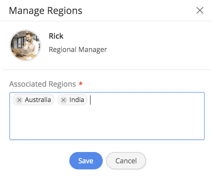Select the Australia tag label
212x178 pixels.
click(38, 100)
